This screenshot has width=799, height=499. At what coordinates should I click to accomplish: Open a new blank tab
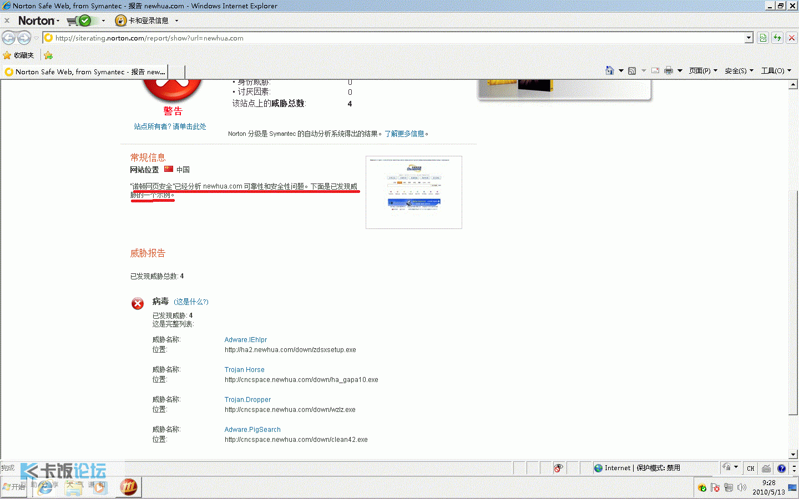click(177, 72)
